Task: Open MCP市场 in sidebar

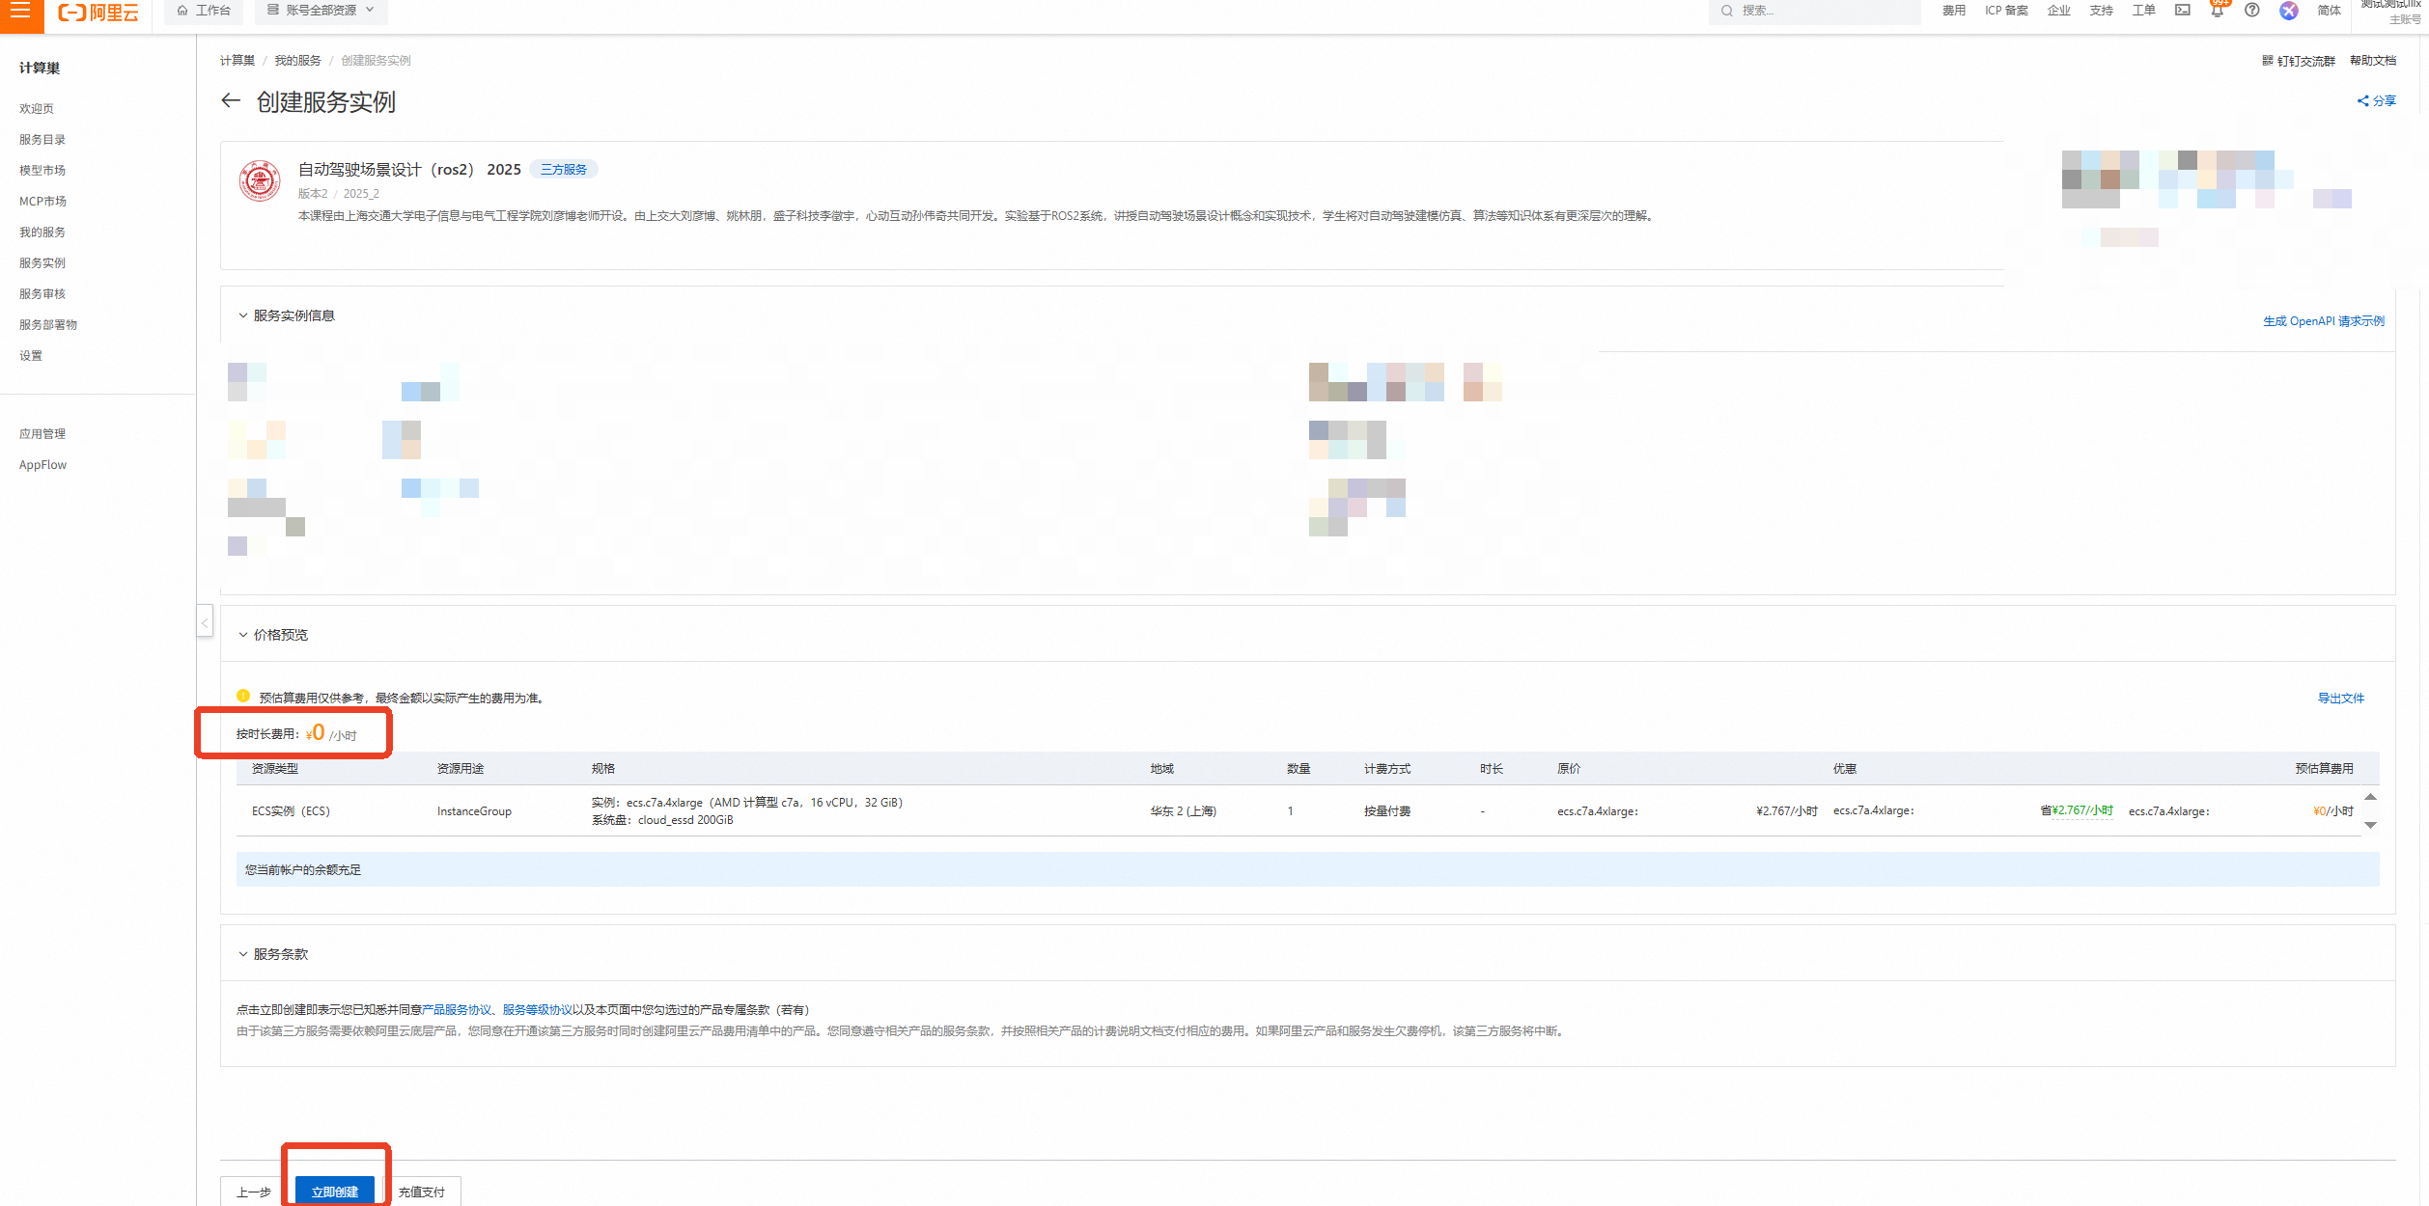Action: click(42, 202)
